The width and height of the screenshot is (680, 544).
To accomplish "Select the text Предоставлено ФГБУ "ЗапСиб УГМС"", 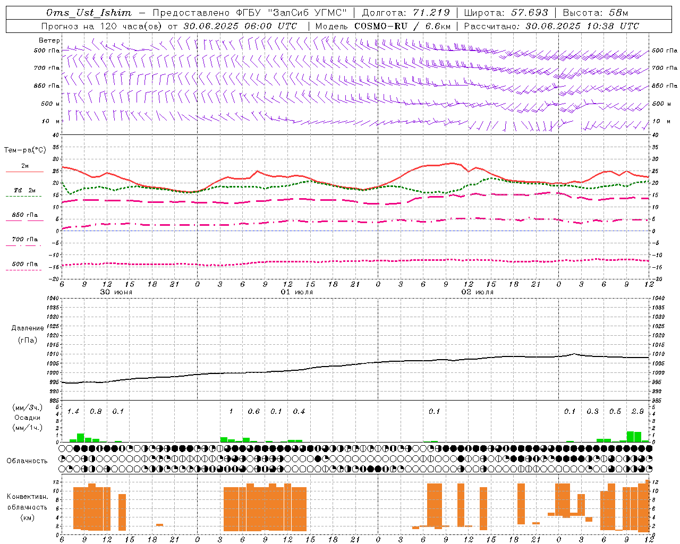I will click(250, 13).
